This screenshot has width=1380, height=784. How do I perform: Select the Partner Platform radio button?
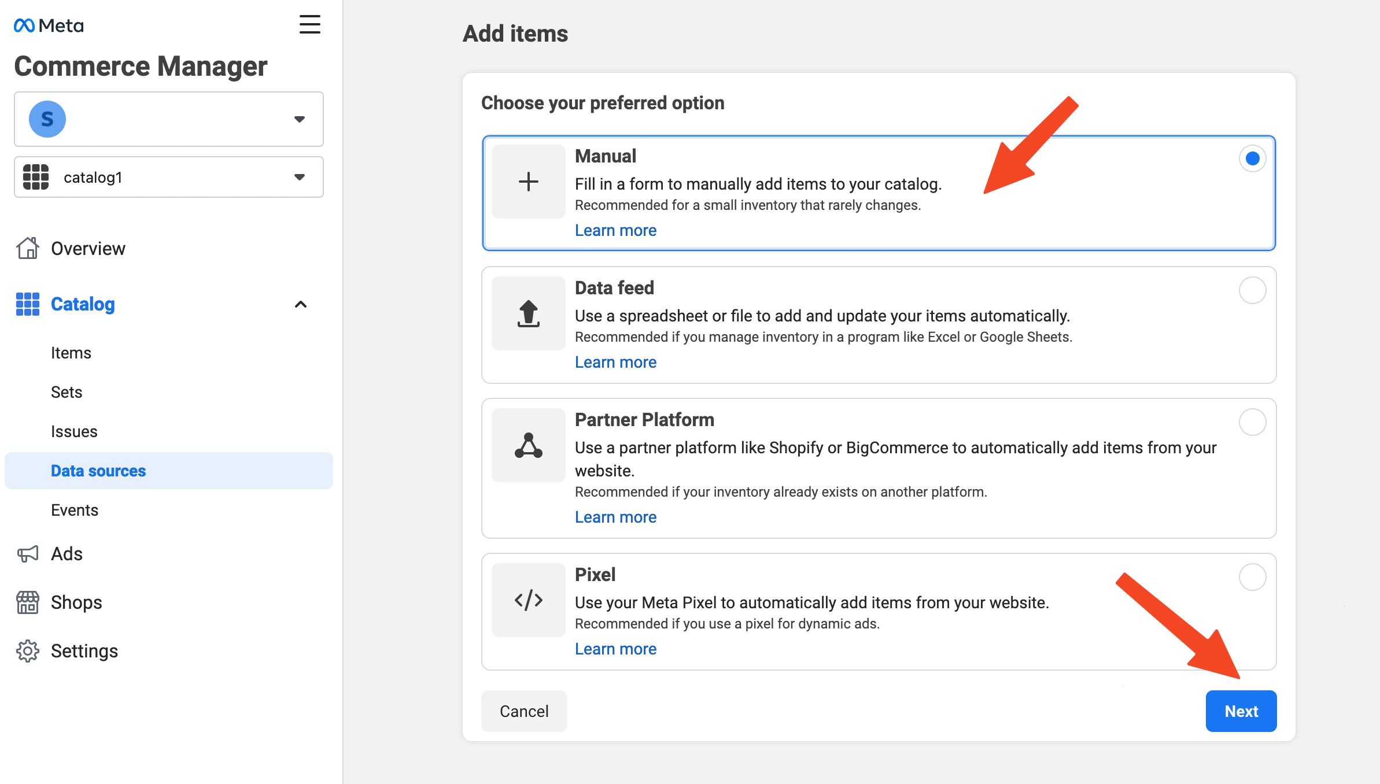(1252, 422)
